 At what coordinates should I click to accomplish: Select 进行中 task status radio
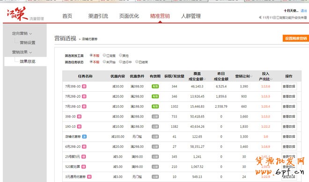(120, 62)
